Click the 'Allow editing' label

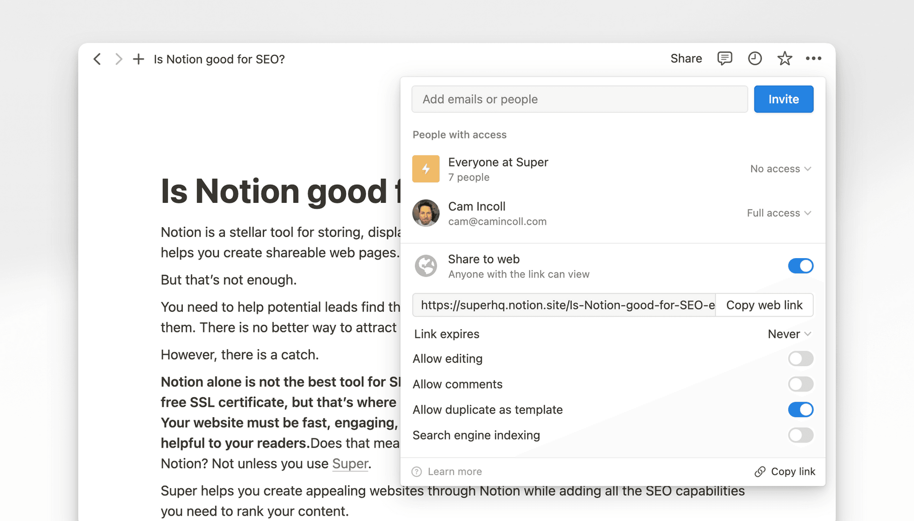pyautogui.click(x=447, y=359)
